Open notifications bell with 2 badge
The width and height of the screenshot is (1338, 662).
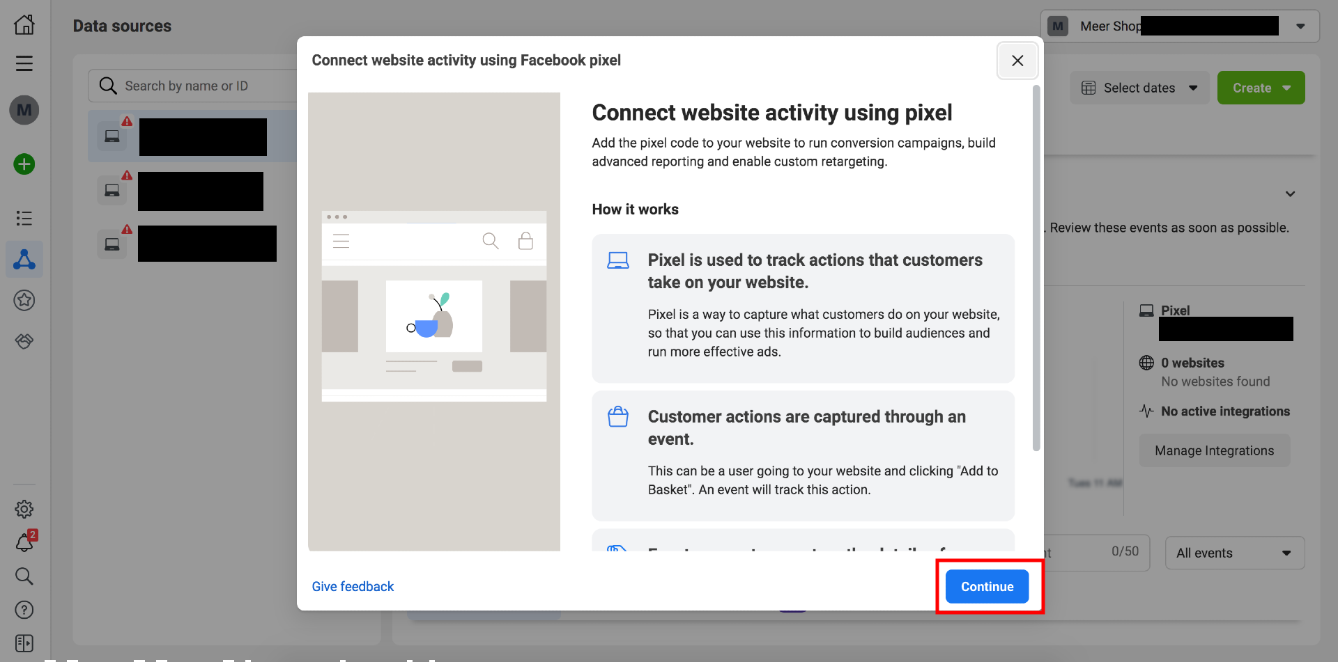[x=25, y=542]
